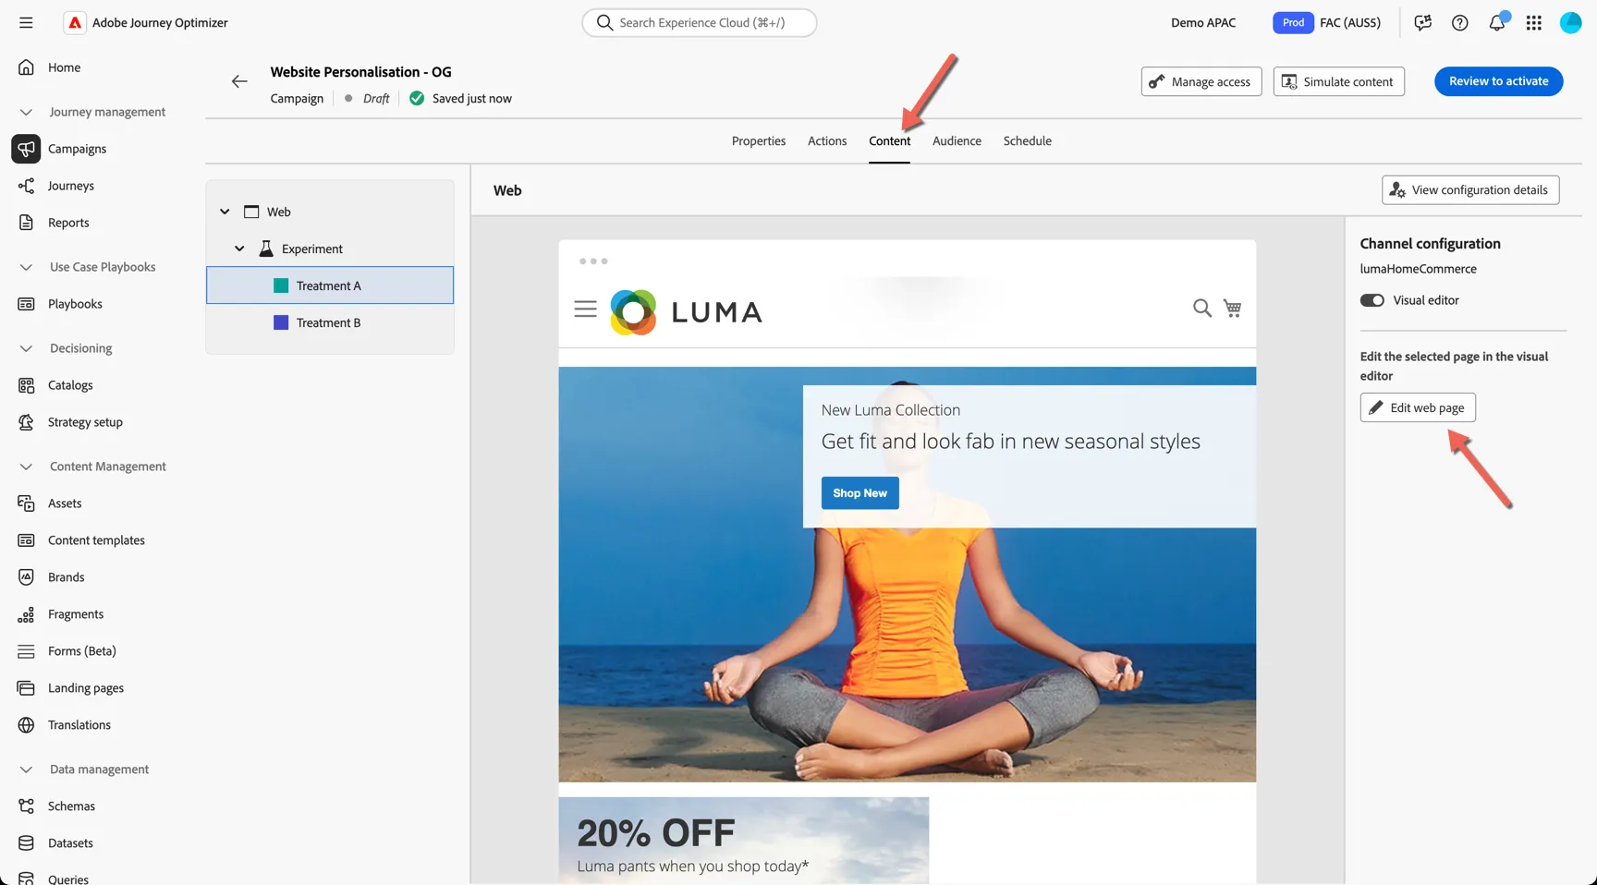Open the Prod FAC (AUSS) sandbox selector
The width and height of the screenshot is (1597, 885).
tap(1326, 22)
